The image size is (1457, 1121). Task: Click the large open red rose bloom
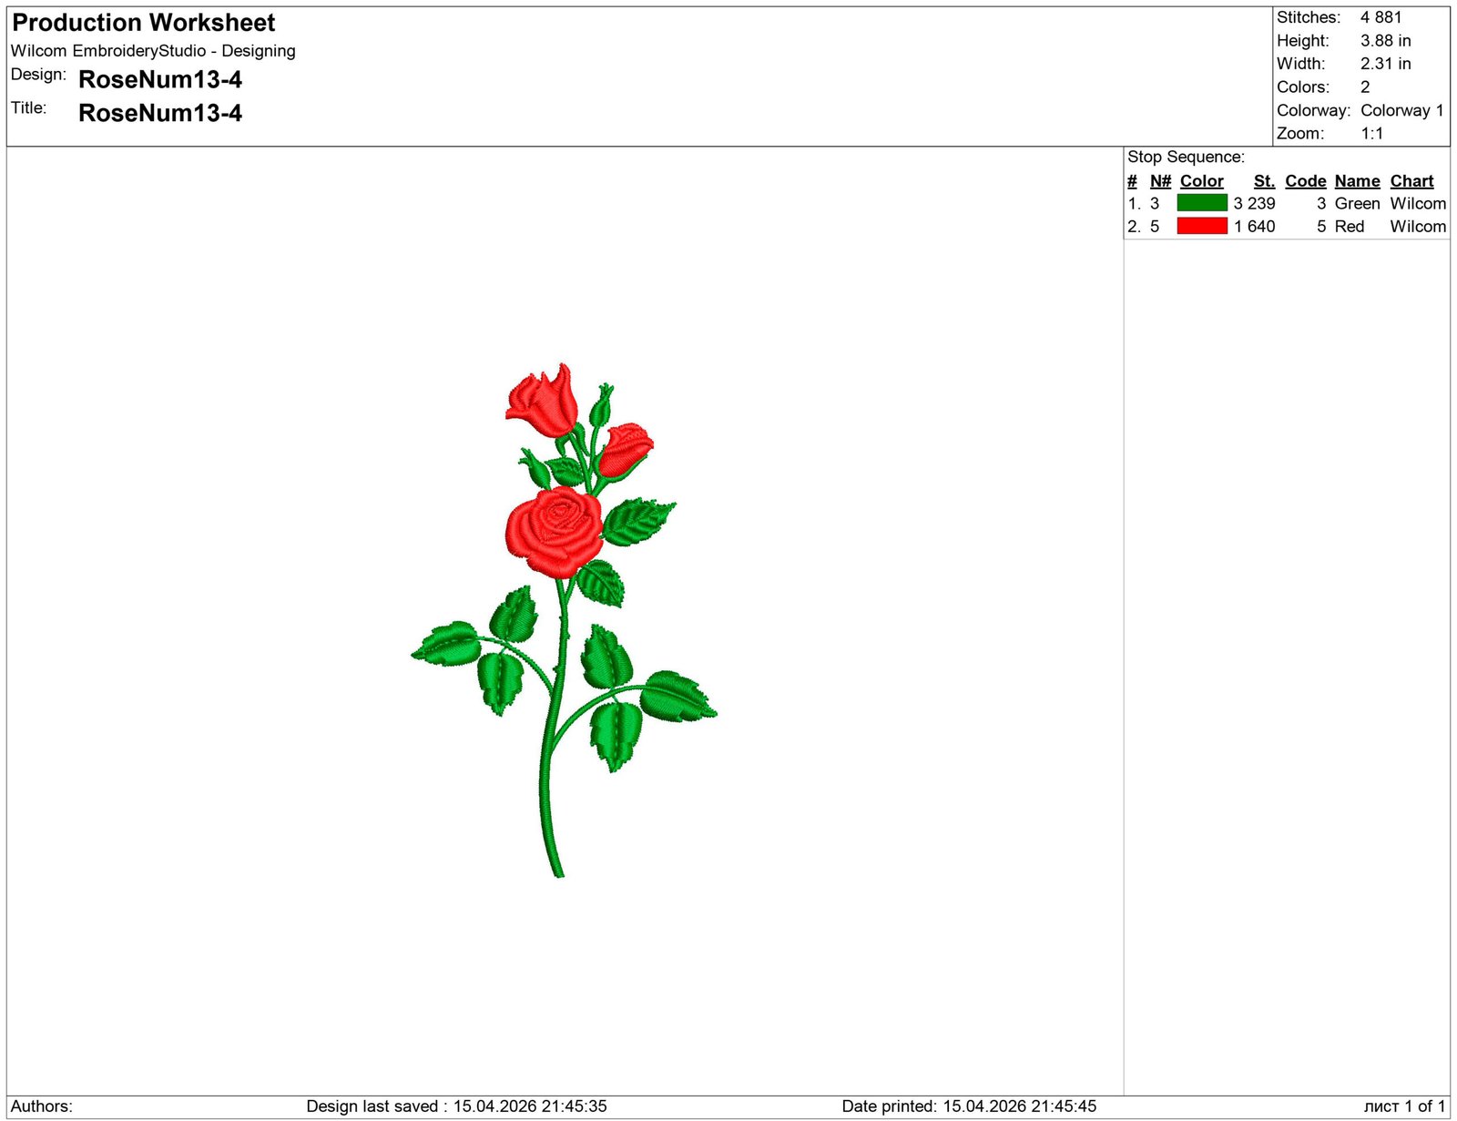pos(554,531)
